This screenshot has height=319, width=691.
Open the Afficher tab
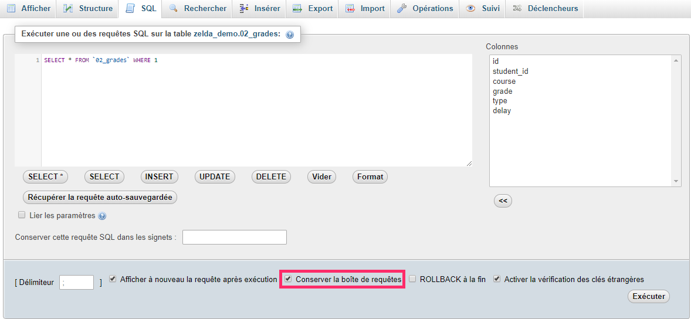tap(28, 9)
